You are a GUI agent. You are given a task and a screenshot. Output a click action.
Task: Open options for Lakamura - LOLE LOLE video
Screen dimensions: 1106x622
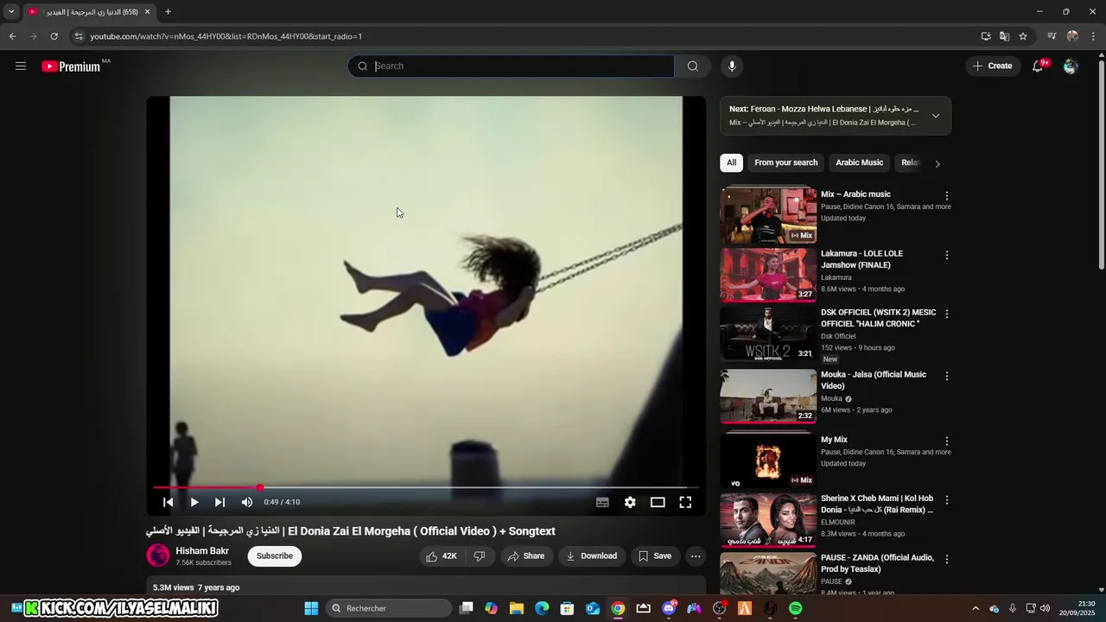tap(947, 255)
